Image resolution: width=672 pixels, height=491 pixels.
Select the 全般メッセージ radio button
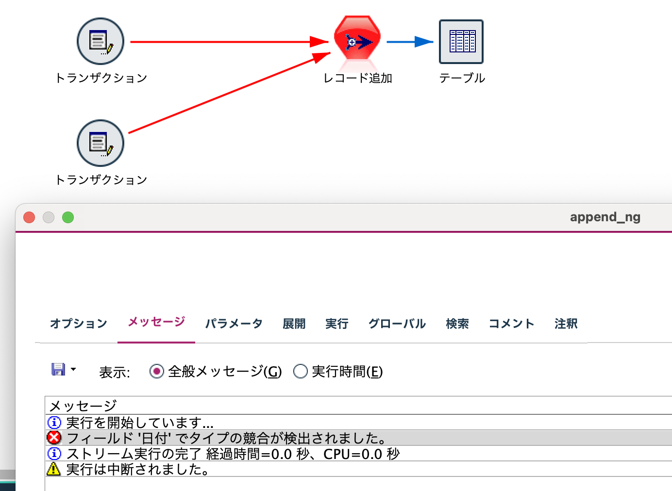156,371
